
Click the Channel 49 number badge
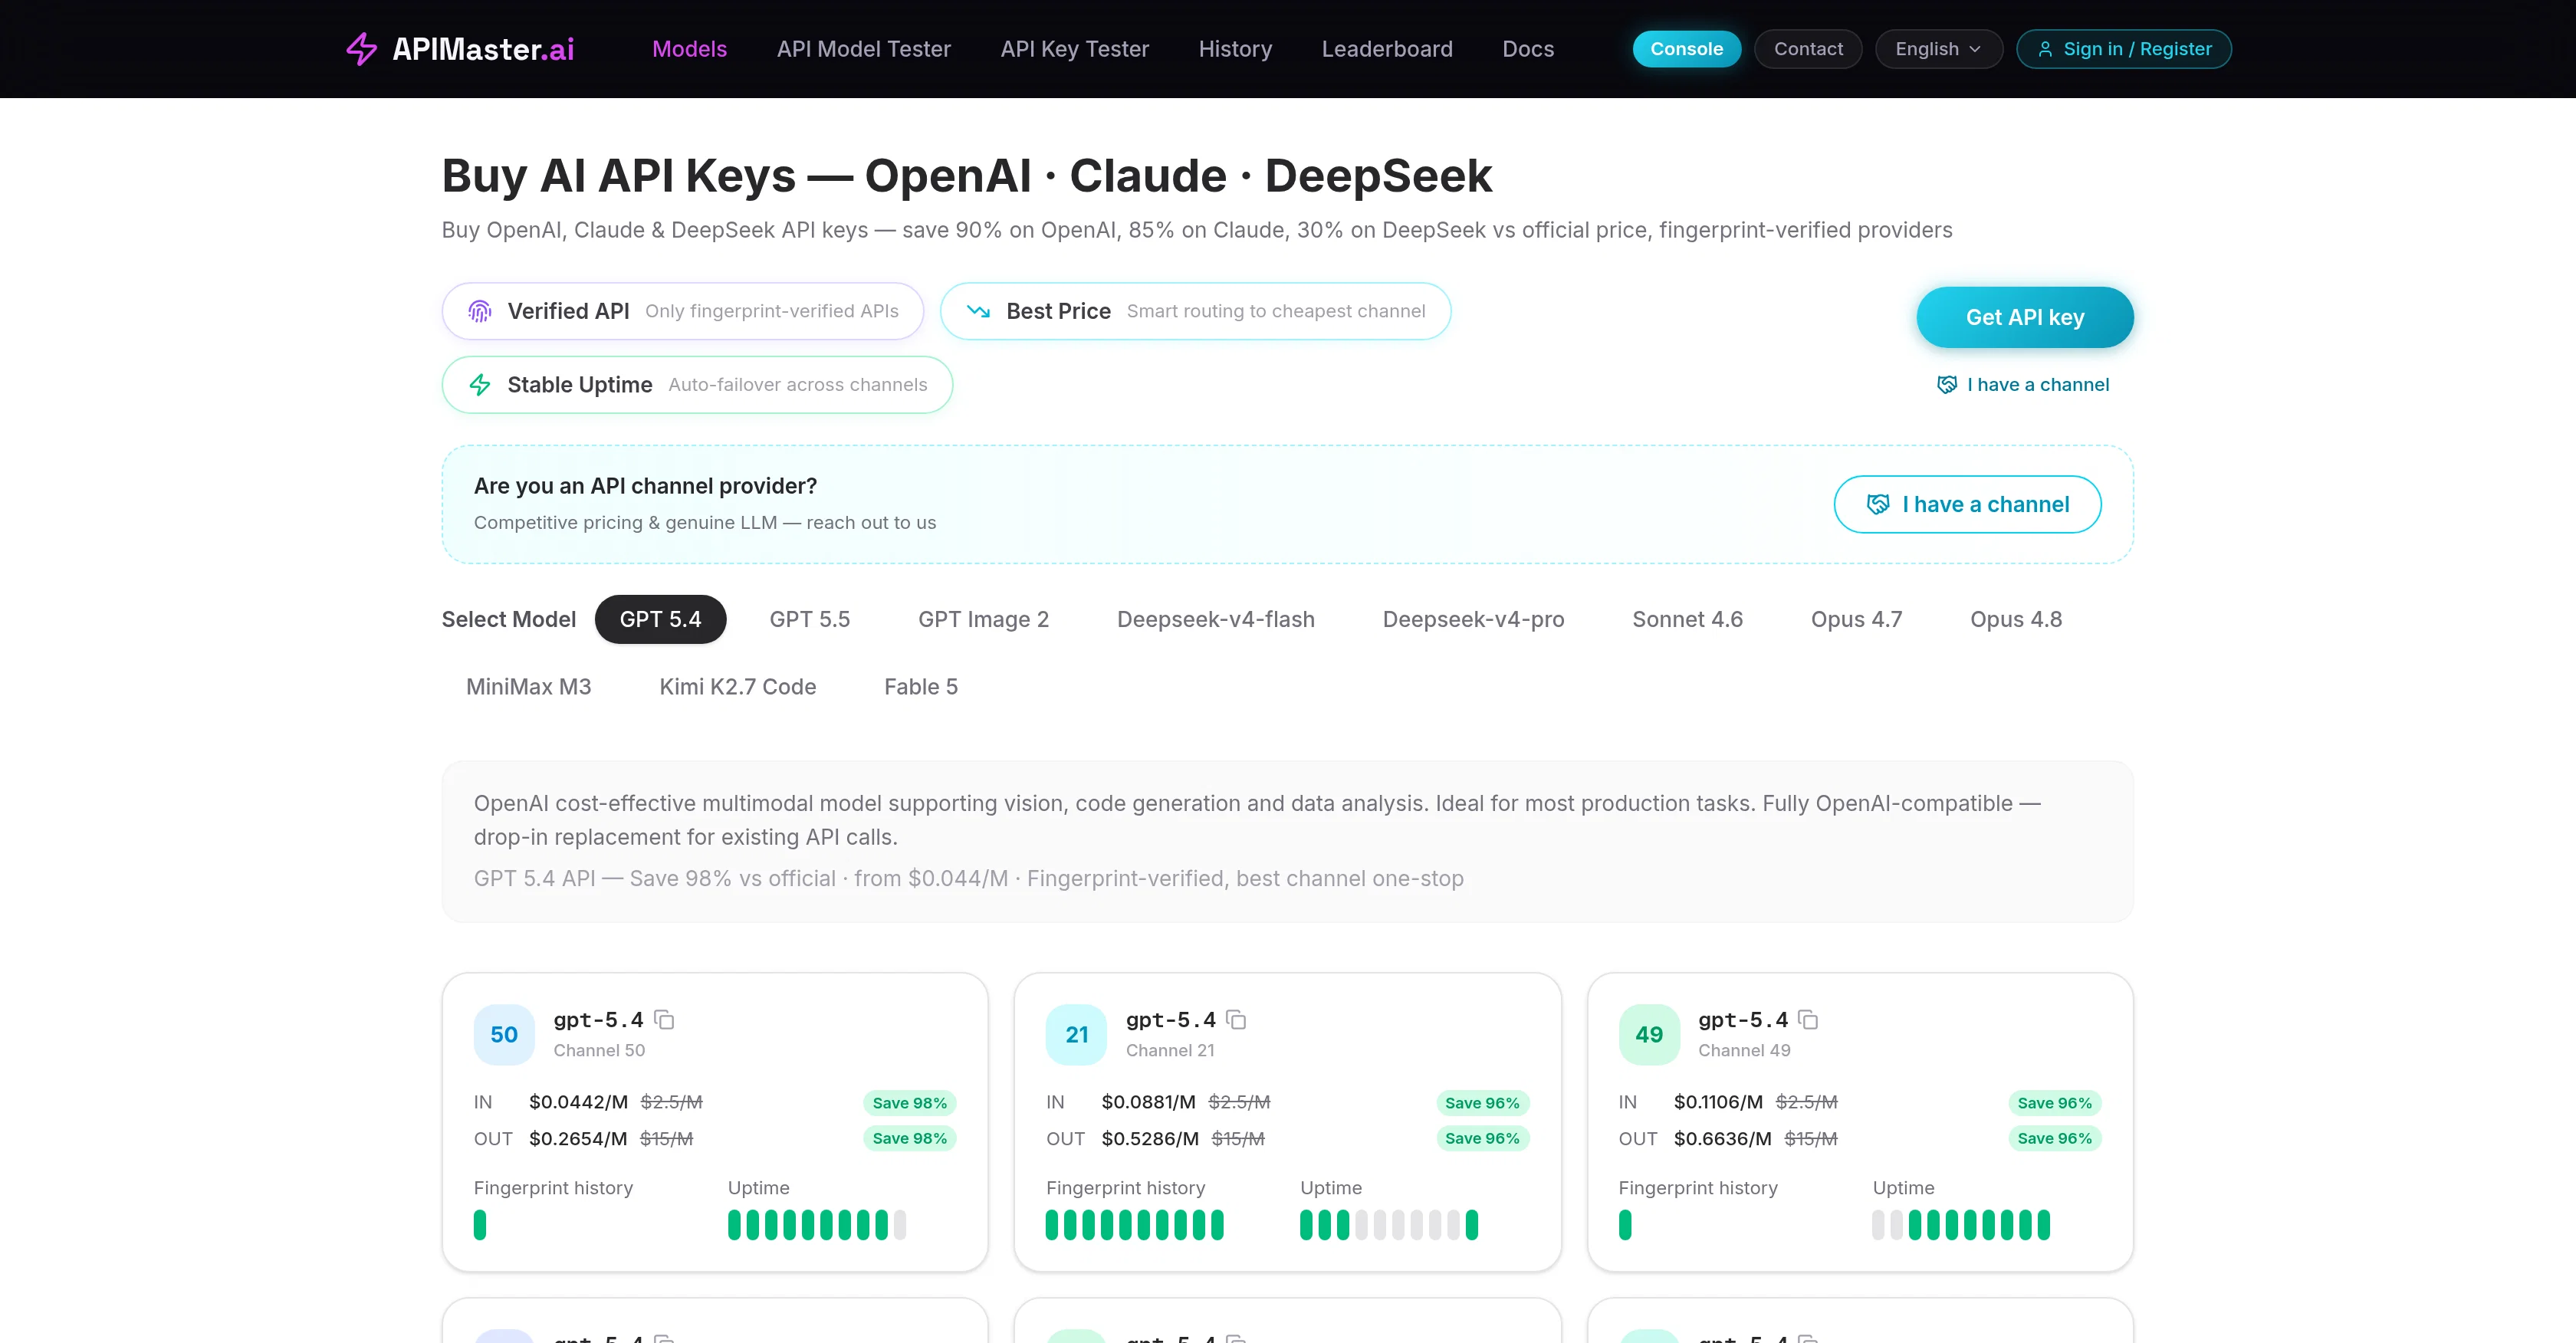(1649, 1035)
